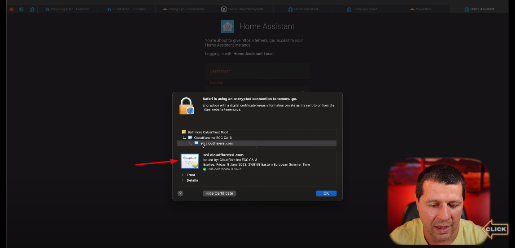Click the bold sni.cloudflaressl.com certificate title
515x248 pixels.
pyautogui.click(x=223, y=155)
